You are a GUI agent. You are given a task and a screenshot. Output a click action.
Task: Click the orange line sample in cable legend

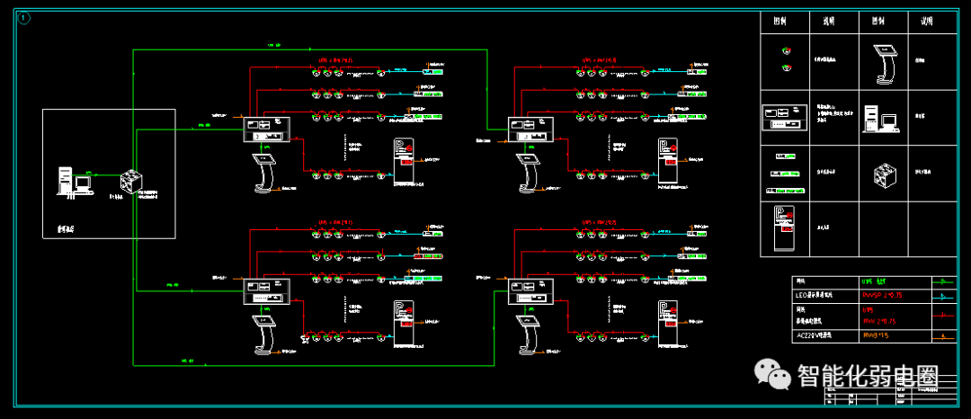[945, 336]
